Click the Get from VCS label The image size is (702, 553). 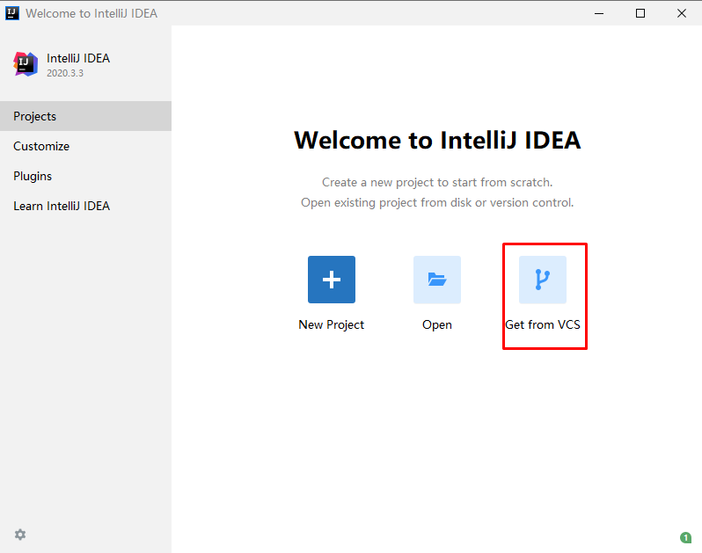[x=543, y=324]
